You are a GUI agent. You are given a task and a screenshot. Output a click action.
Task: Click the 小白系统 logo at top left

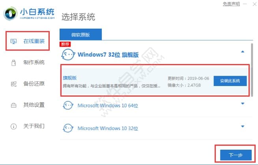pyautogui.click(x=29, y=14)
